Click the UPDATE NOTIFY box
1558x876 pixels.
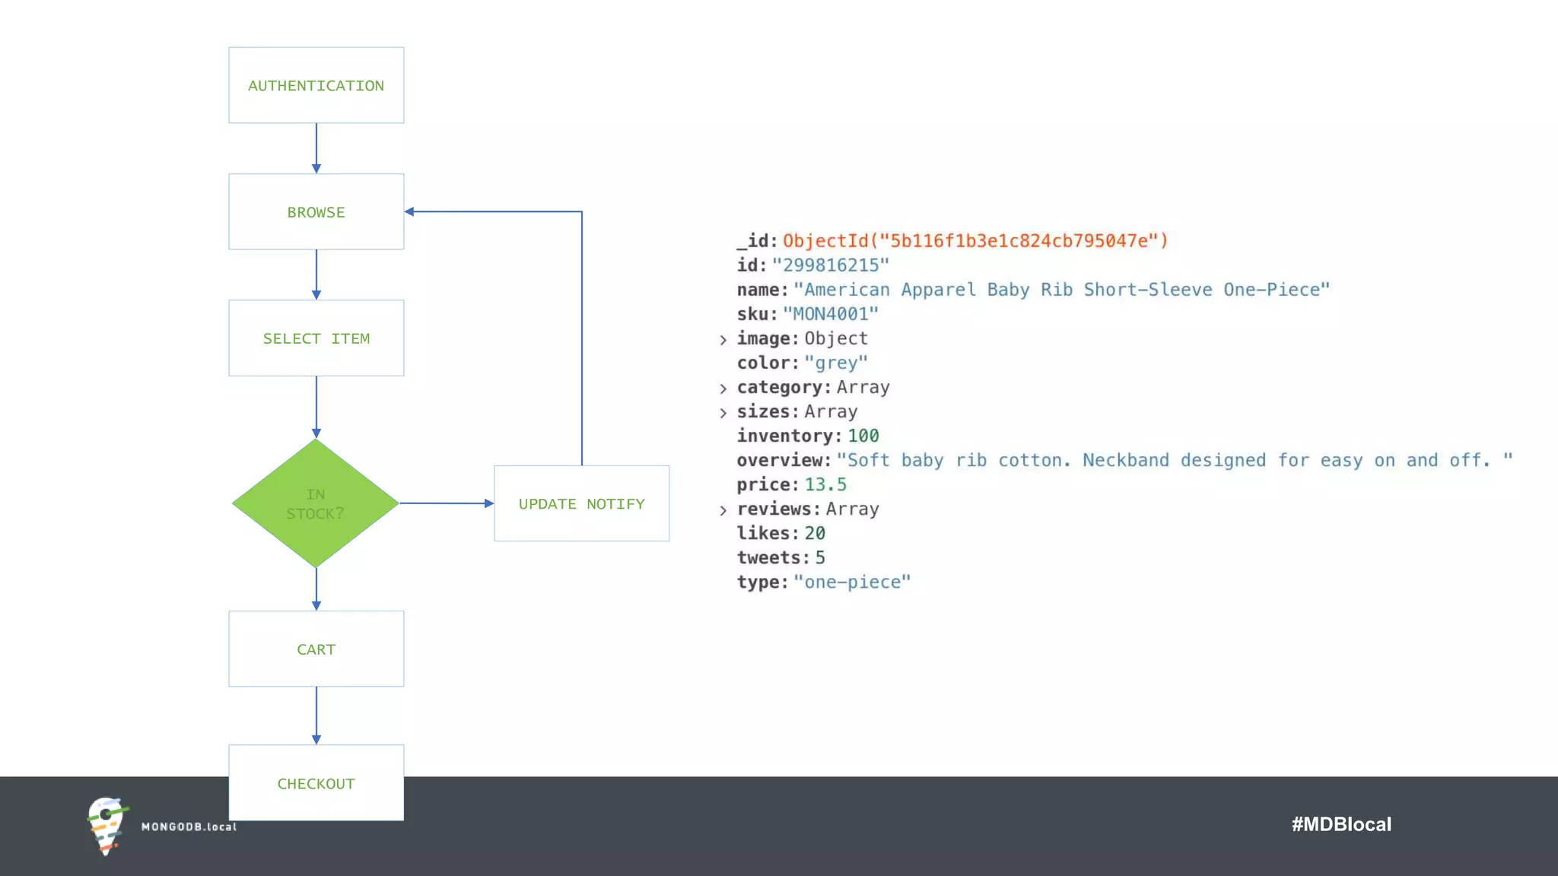[x=581, y=503]
